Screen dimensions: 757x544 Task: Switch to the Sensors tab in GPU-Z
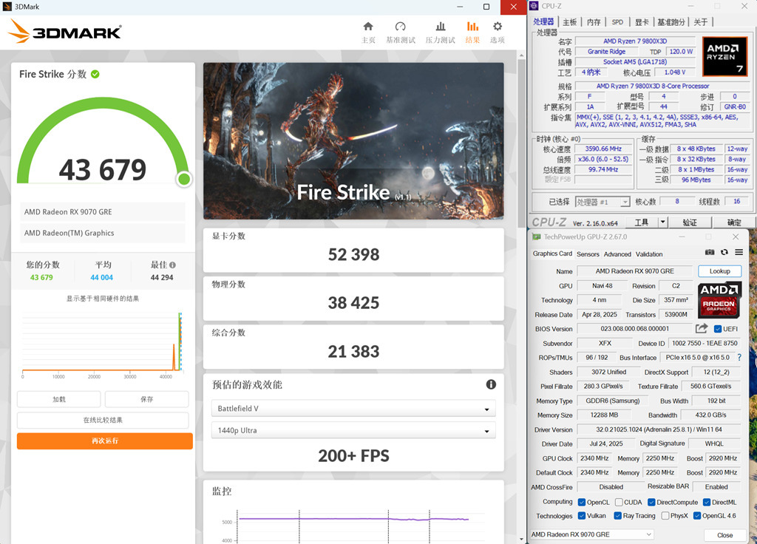[x=588, y=254]
